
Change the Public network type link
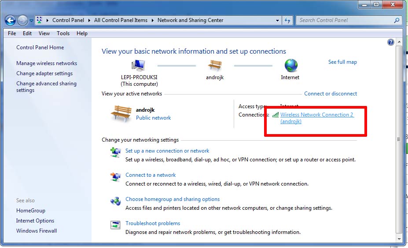click(x=153, y=118)
